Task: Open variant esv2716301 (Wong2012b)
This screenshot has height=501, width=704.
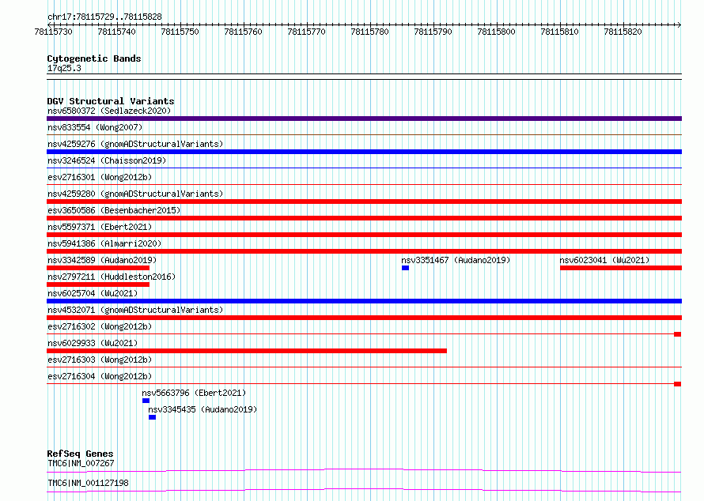Action: [x=100, y=177]
